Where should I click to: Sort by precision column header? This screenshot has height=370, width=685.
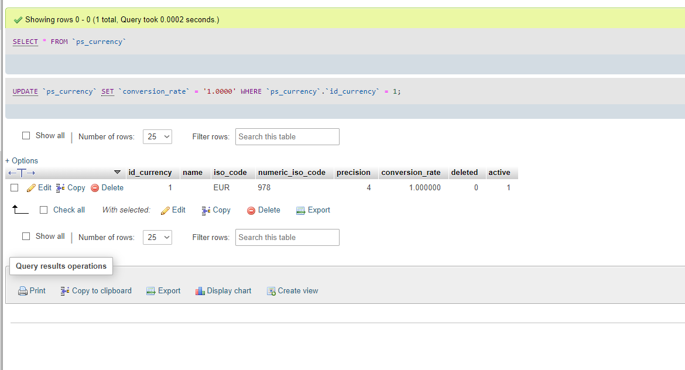(354, 173)
